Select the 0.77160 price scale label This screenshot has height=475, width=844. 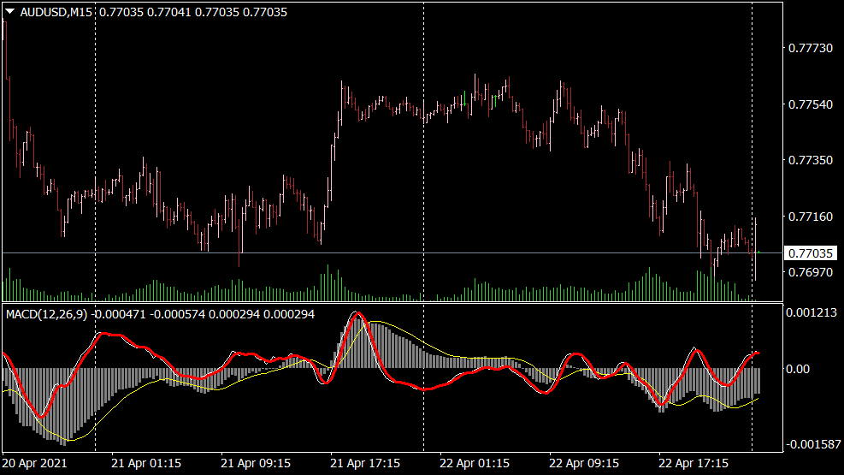(810, 217)
